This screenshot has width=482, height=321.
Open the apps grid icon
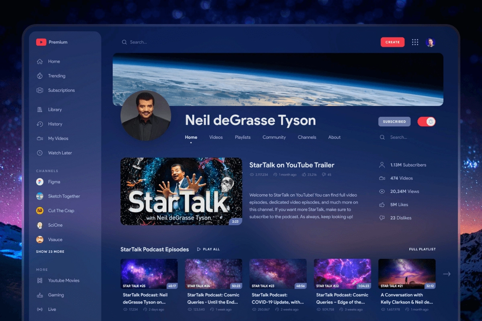pos(415,42)
